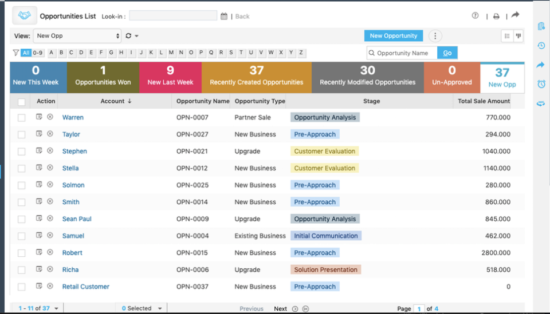The image size is (550, 314).
Task: Open the help question mark icon
Action: (475, 16)
